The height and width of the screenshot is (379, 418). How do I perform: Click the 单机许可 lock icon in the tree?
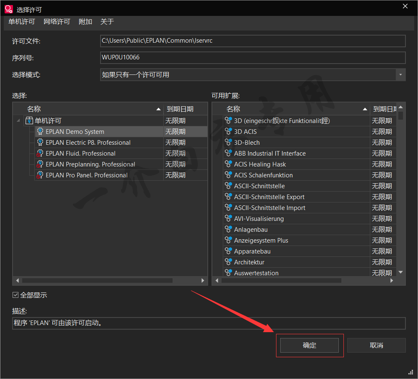tap(29, 120)
